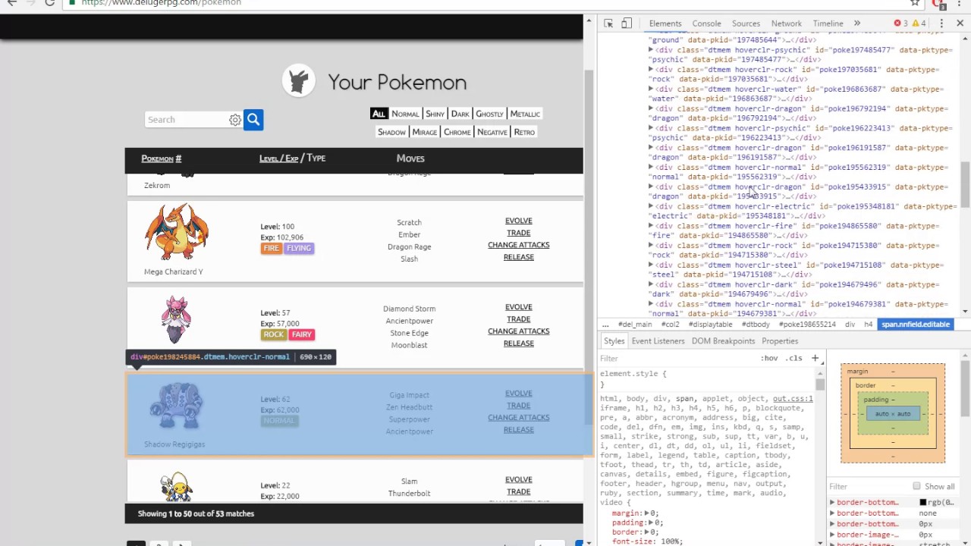Screen dimensions: 971x546
Task: Switch to the Console tab
Action: tap(706, 24)
